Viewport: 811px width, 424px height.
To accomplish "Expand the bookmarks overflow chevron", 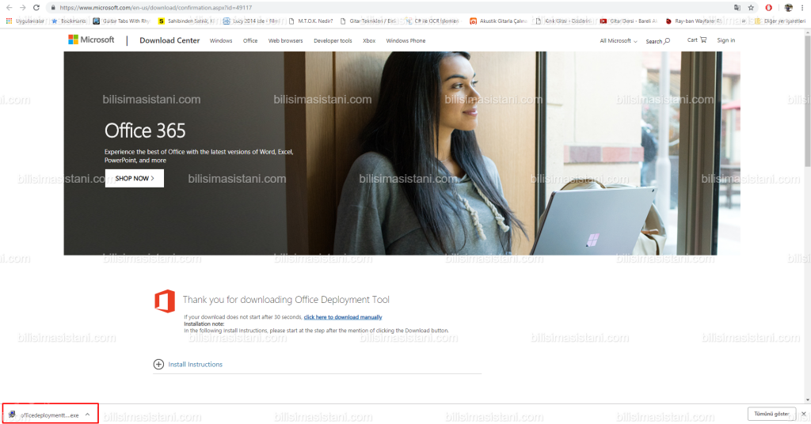I will pyautogui.click(x=744, y=21).
